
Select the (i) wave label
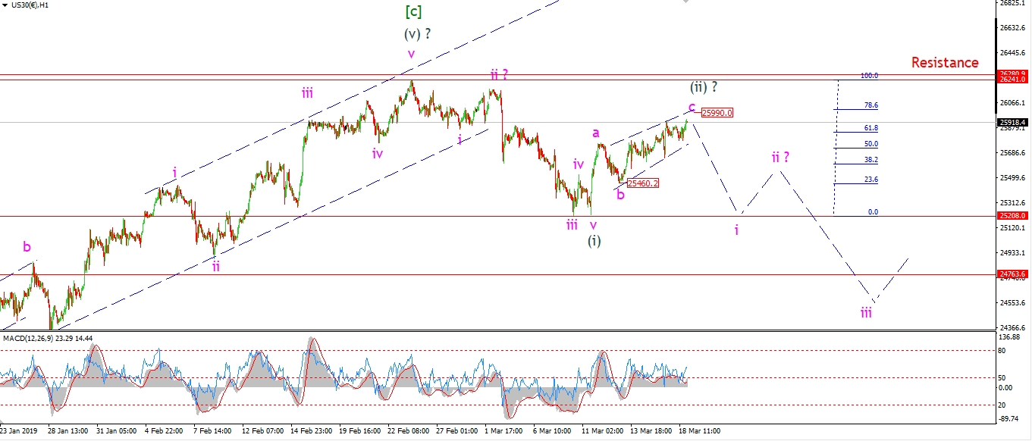(x=595, y=241)
